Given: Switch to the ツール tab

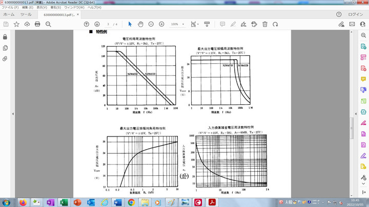Looking at the screenshot, I should tap(26, 15).
